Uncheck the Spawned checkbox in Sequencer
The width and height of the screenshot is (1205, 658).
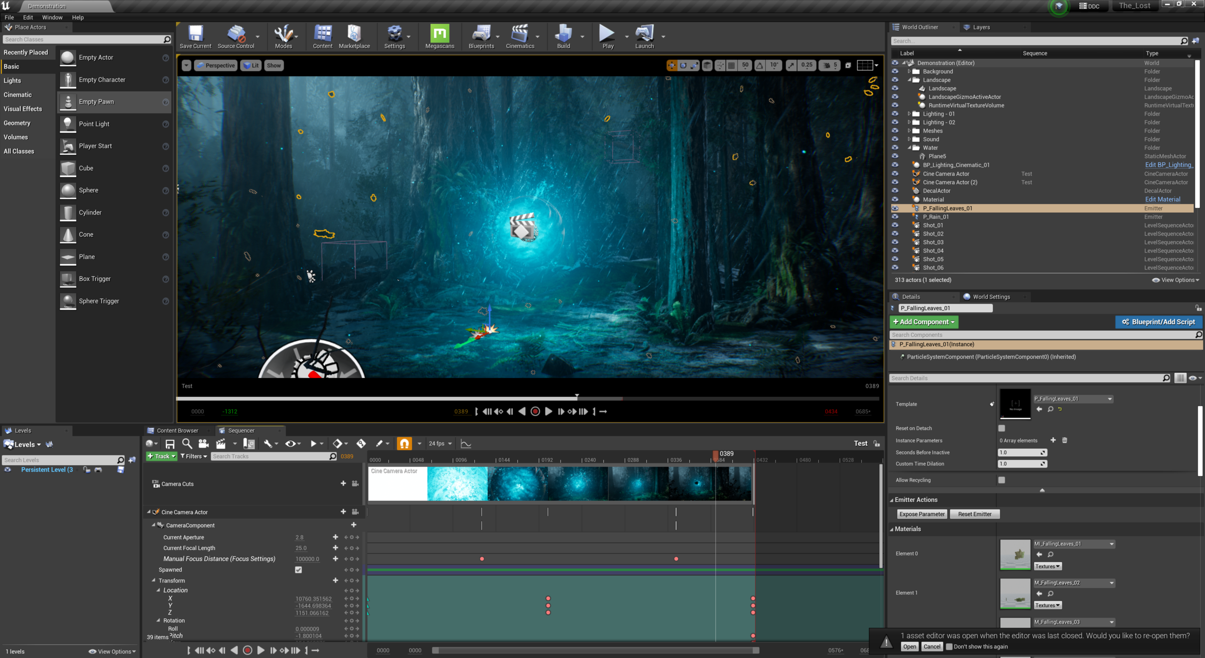(x=298, y=570)
